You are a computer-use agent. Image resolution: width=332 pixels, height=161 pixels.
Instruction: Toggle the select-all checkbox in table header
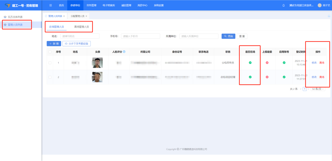50,52
